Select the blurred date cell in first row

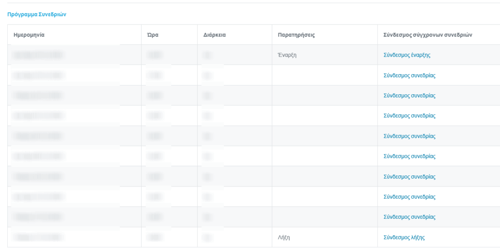(x=39, y=55)
